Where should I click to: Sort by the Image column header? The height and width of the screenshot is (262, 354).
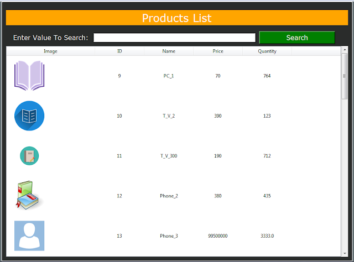[50, 51]
